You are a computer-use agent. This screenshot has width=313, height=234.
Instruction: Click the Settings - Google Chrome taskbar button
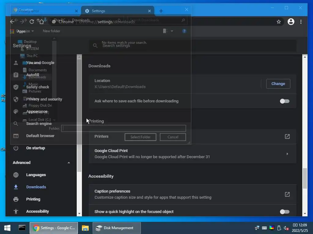pos(54,228)
